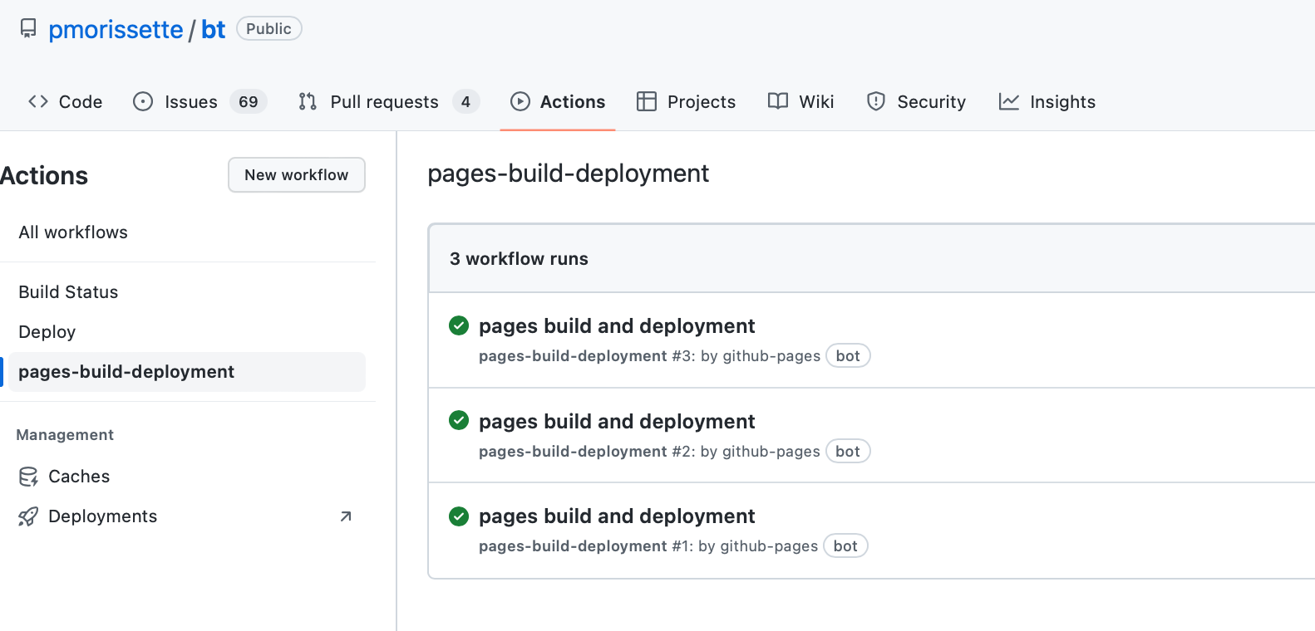Select the Actions tab
Image resolution: width=1315 pixels, height=631 pixels.
[558, 101]
